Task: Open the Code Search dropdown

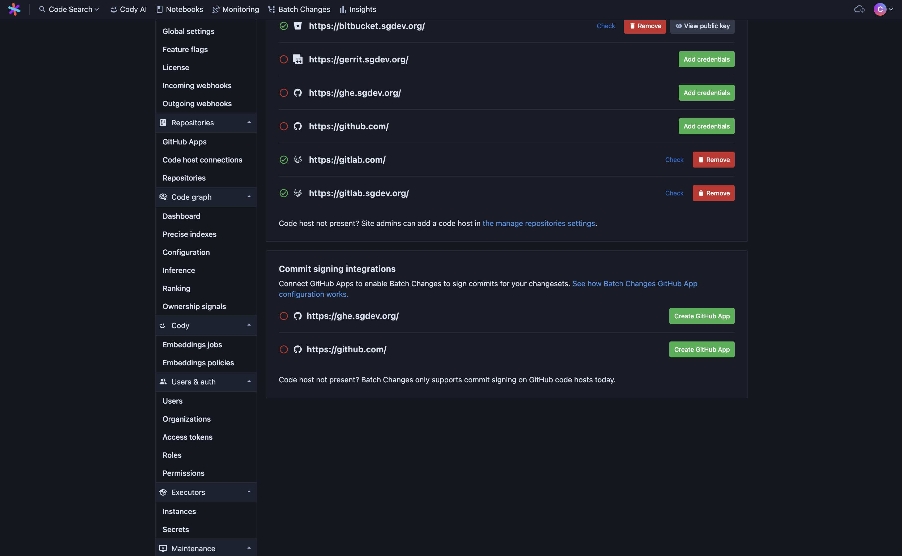Action: [69, 9]
